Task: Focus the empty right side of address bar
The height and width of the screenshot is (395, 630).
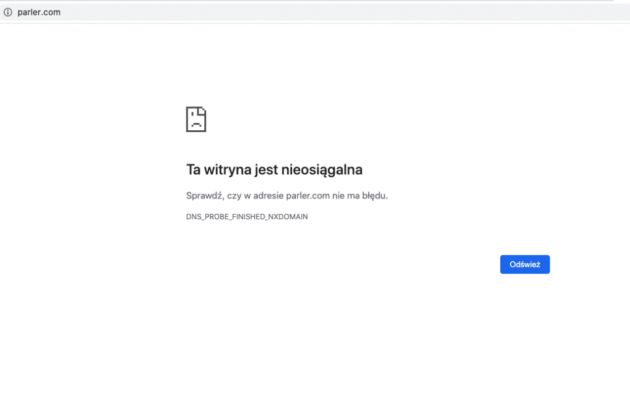Action: click(x=369, y=12)
